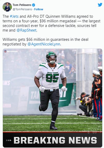Viewport: 104px width, 148px height.
Task: Click the NFL Network watermark logo
Action: point(11,51)
